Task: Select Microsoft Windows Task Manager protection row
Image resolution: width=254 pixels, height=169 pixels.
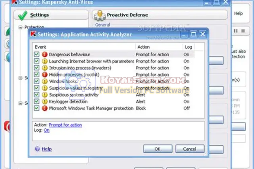Action: 114,108
